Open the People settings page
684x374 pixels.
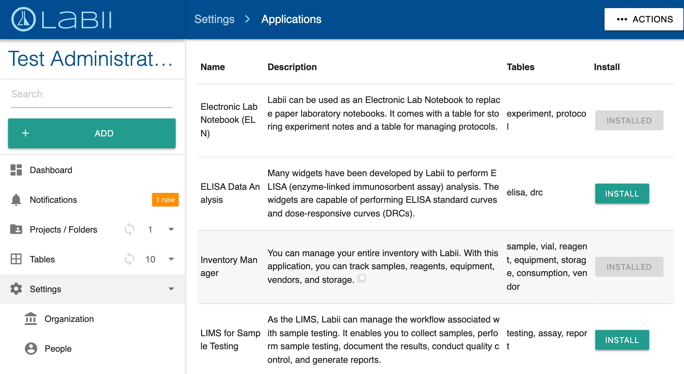58,349
